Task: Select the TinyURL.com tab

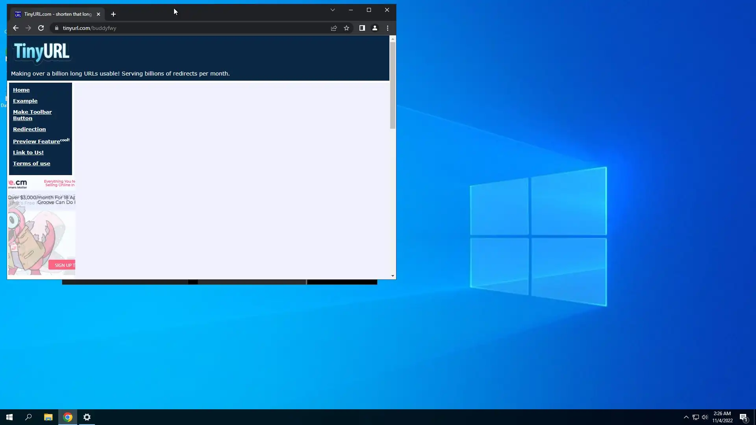Action: coord(55,14)
